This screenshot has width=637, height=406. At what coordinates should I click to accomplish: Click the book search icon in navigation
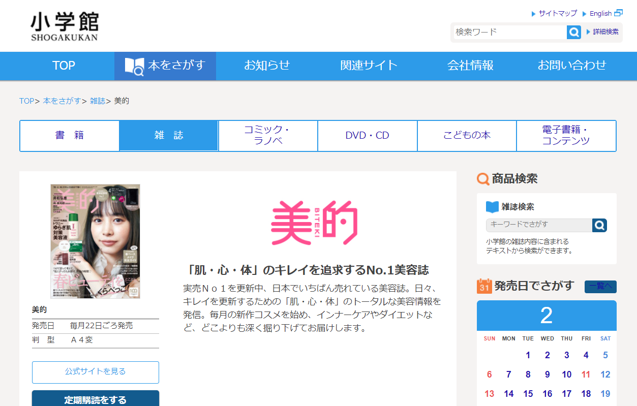[x=134, y=66]
